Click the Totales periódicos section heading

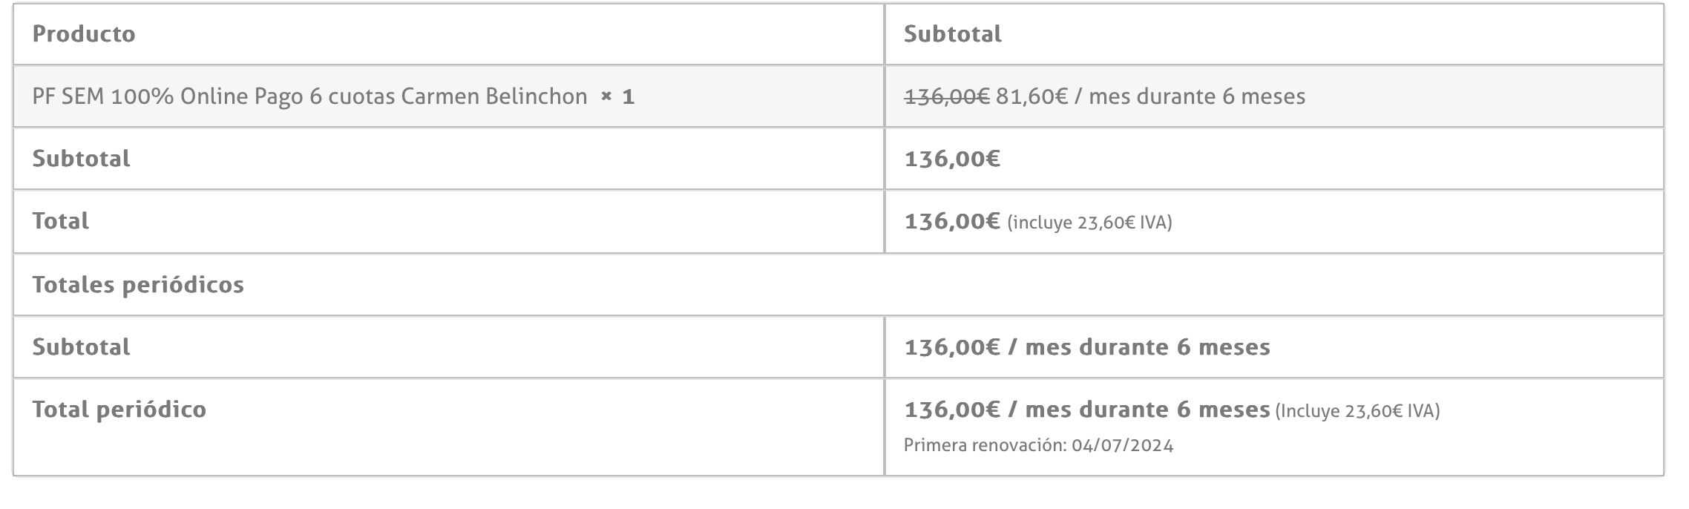click(138, 285)
